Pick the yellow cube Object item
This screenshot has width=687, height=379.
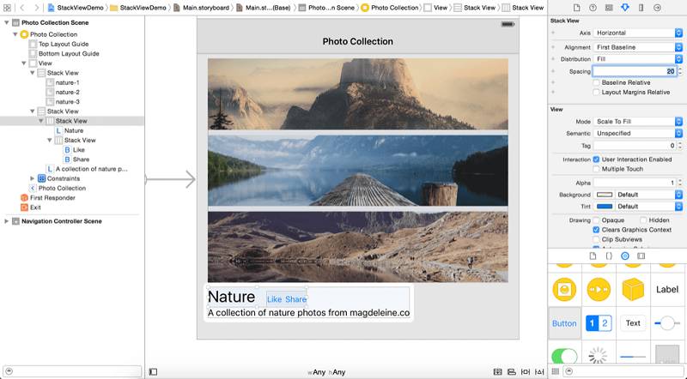(633, 289)
